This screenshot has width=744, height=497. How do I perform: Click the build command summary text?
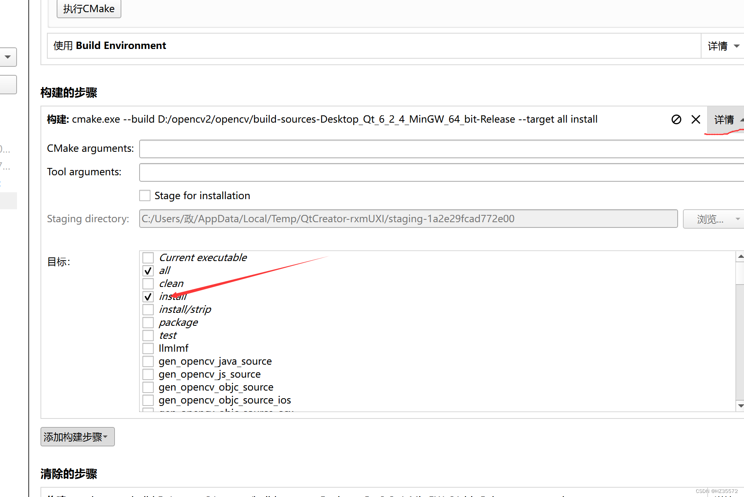pyautogui.click(x=322, y=119)
